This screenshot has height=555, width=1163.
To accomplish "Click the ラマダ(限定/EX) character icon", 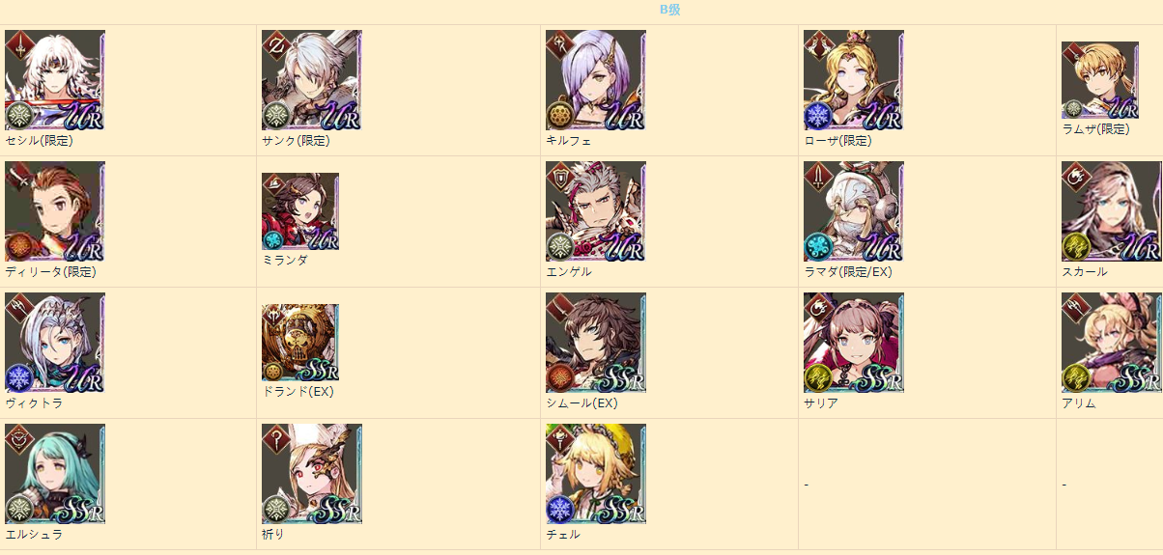I will coord(854,211).
